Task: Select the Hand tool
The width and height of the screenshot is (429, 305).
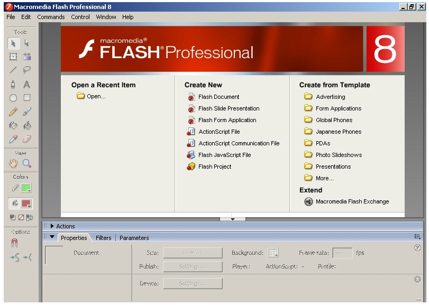Action: click(x=13, y=163)
